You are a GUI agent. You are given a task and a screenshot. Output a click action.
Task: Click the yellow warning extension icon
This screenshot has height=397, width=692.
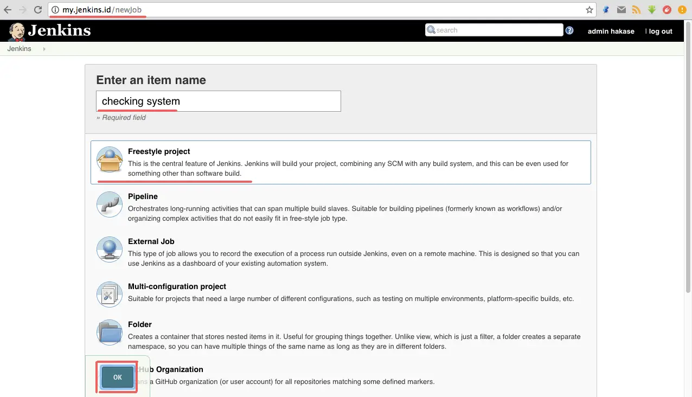[682, 10]
